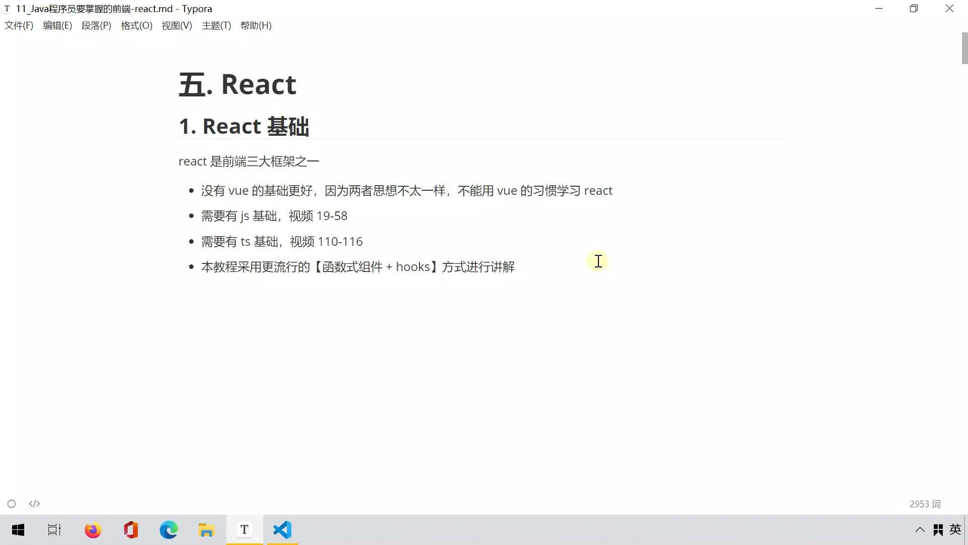Viewport: 968px width, 545px height.
Task: Open the 格式(O) menu
Action: tap(137, 26)
